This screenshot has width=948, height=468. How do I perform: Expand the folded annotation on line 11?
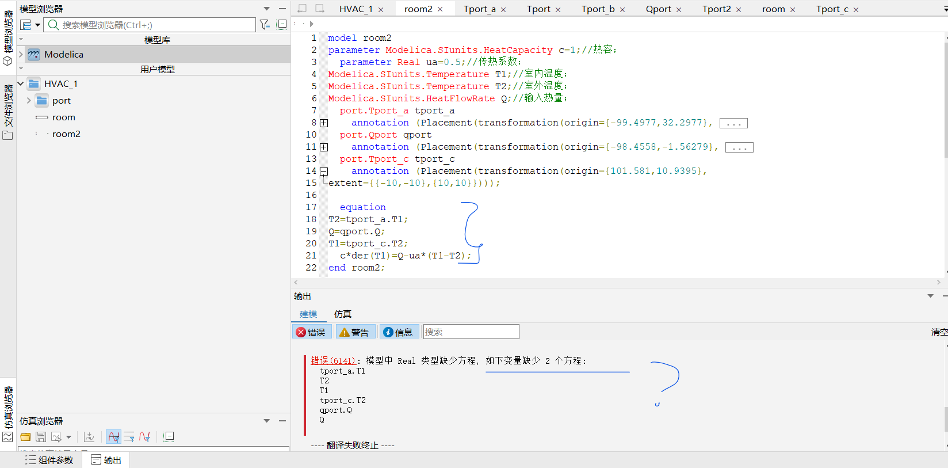324,147
